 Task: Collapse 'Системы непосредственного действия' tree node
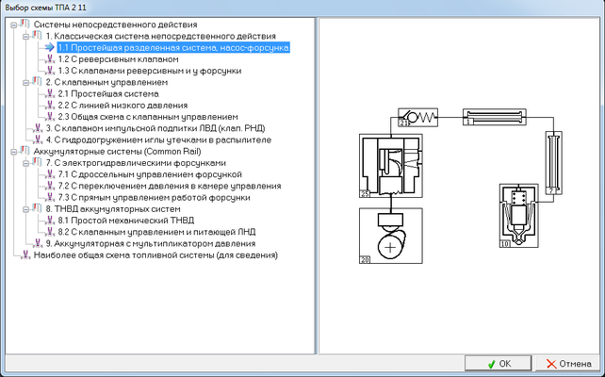[14, 25]
